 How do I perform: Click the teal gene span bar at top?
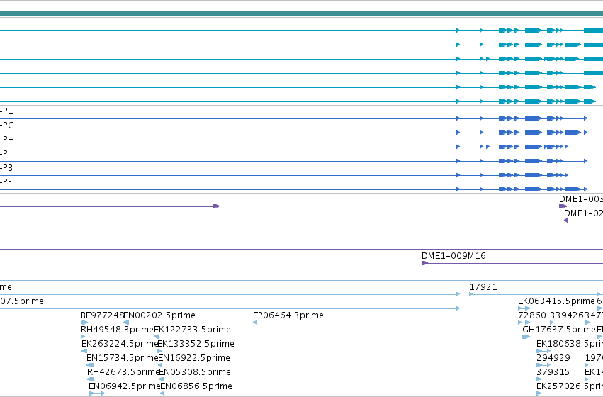pyautogui.click(x=302, y=14)
